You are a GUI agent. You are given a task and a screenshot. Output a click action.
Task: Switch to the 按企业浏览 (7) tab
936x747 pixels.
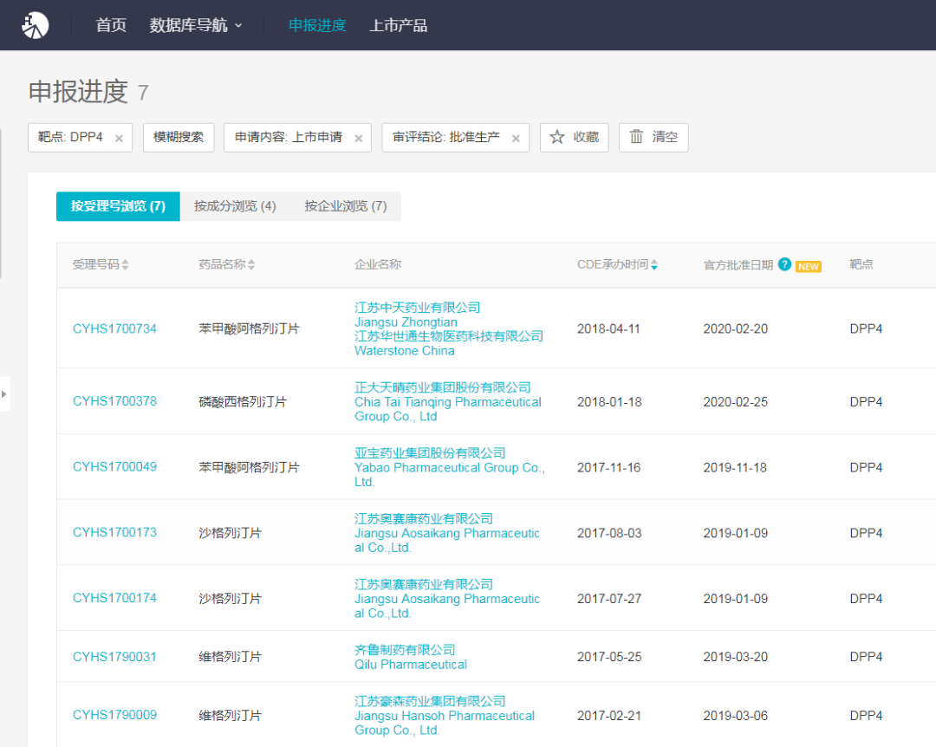coord(346,206)
